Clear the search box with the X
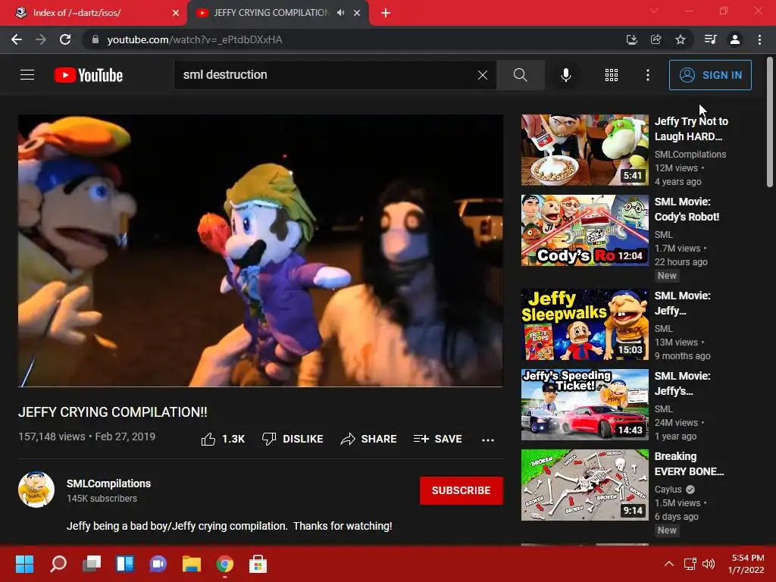 pyautogui.click(x=483, y=75)
